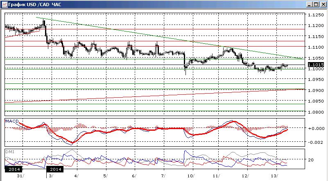The image size is (328, 181).
Task: Click the 10/ date label
Action: tap(191, 176)
